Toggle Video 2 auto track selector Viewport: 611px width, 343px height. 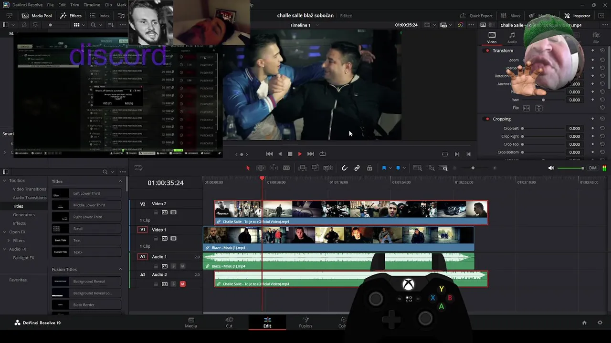(165, 212)
